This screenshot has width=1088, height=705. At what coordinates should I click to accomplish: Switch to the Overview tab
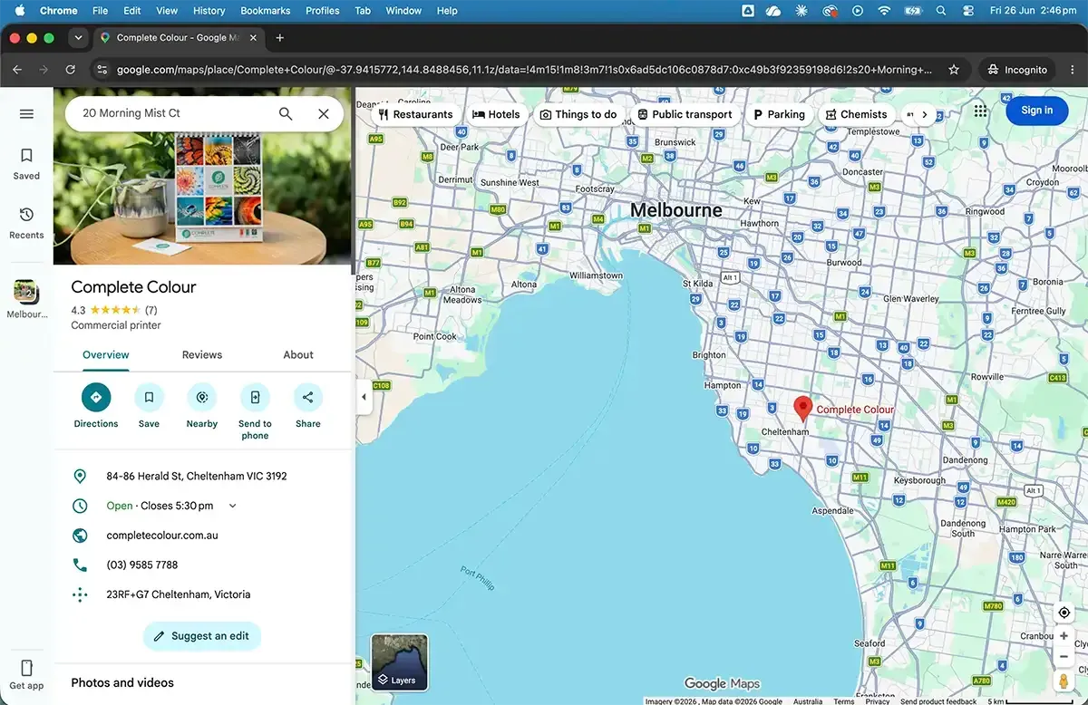106,355
